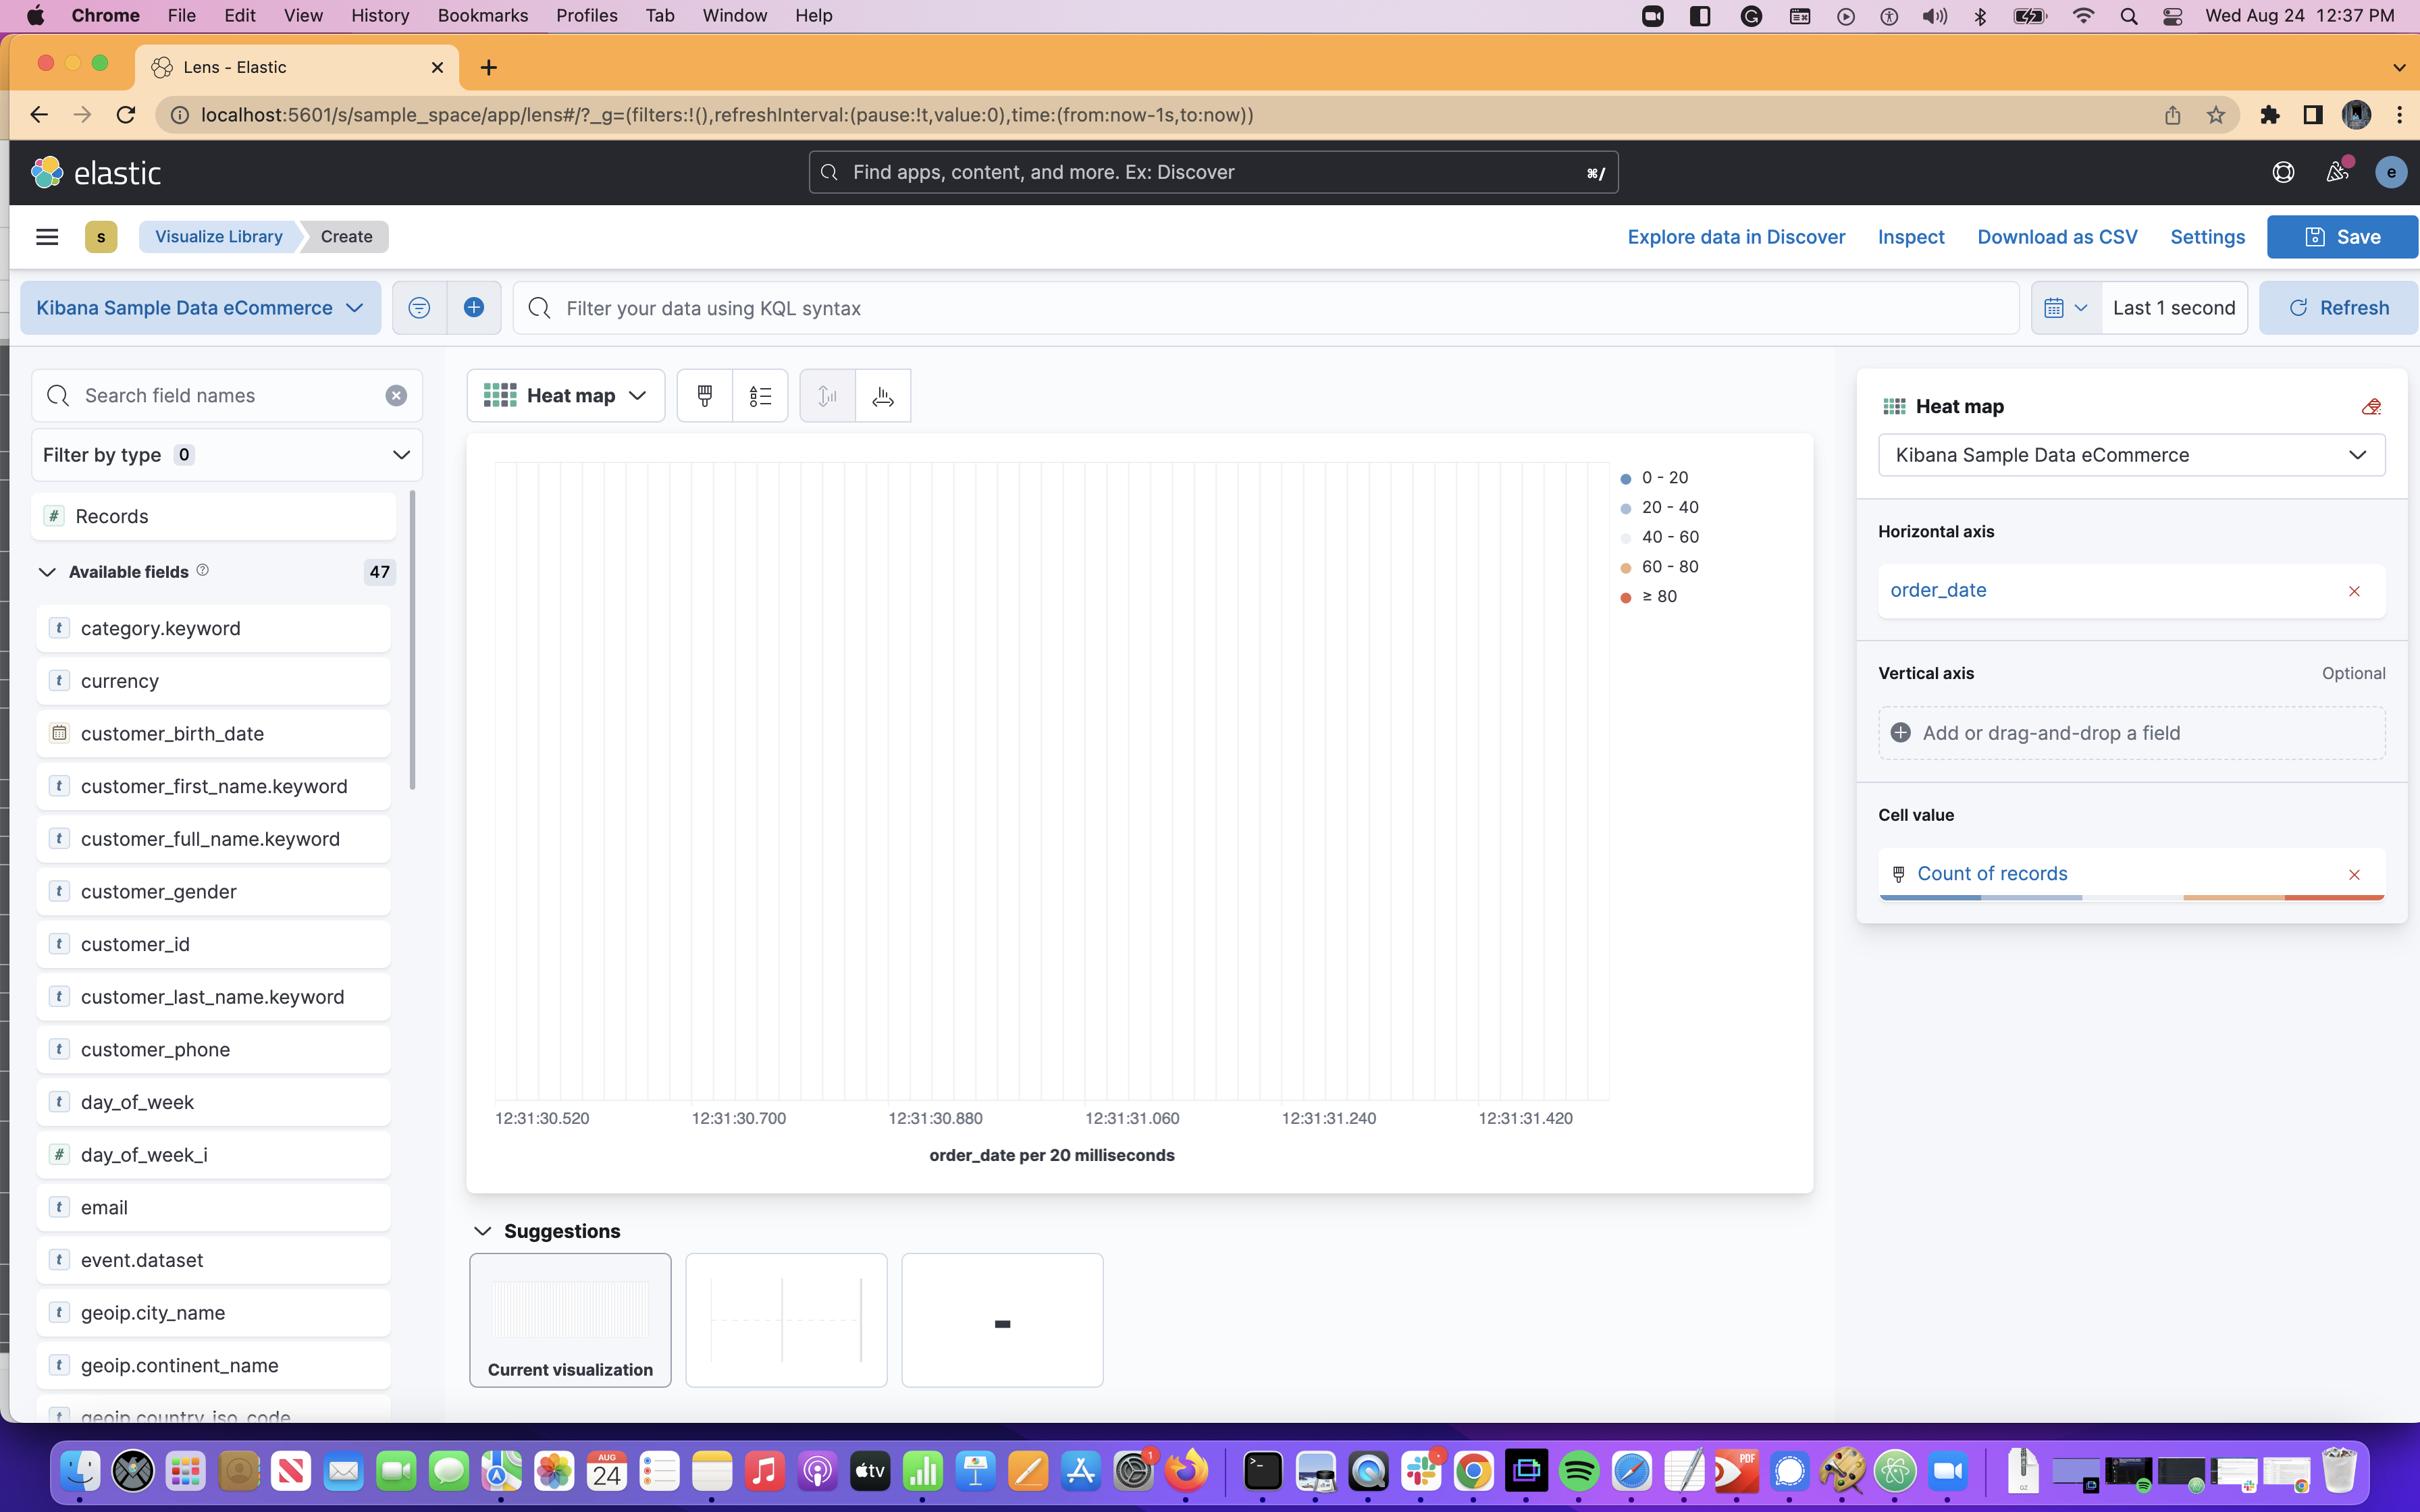Open the Heat map chart type dropdown
Screen dimensions: 2420x1512
(x=566, y=396)
